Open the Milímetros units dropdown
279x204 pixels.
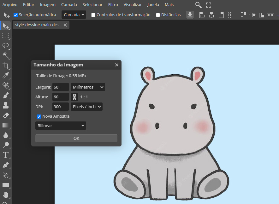[x=88, y=87]
